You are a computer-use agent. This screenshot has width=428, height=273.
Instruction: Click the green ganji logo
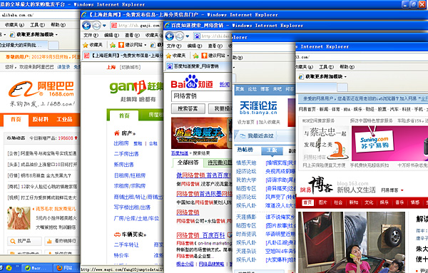pyautogui.click(x=136, y=87)
